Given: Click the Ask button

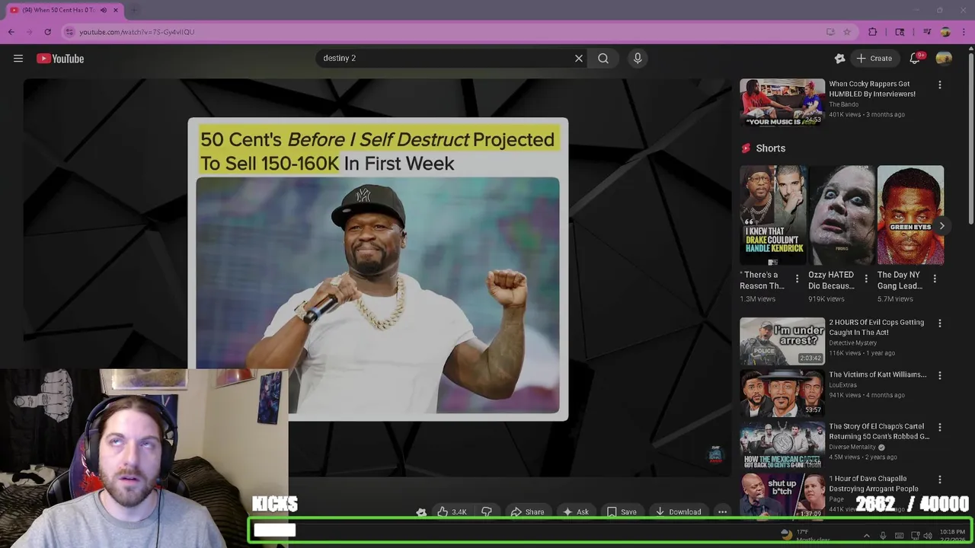Looking at the screenshot, I should (575, 512).
